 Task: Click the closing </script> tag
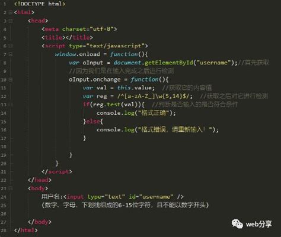coord(57,171)
